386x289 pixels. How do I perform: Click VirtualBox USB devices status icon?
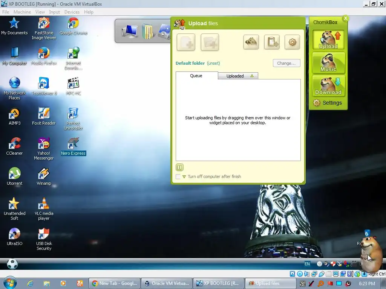coord(322,274)
